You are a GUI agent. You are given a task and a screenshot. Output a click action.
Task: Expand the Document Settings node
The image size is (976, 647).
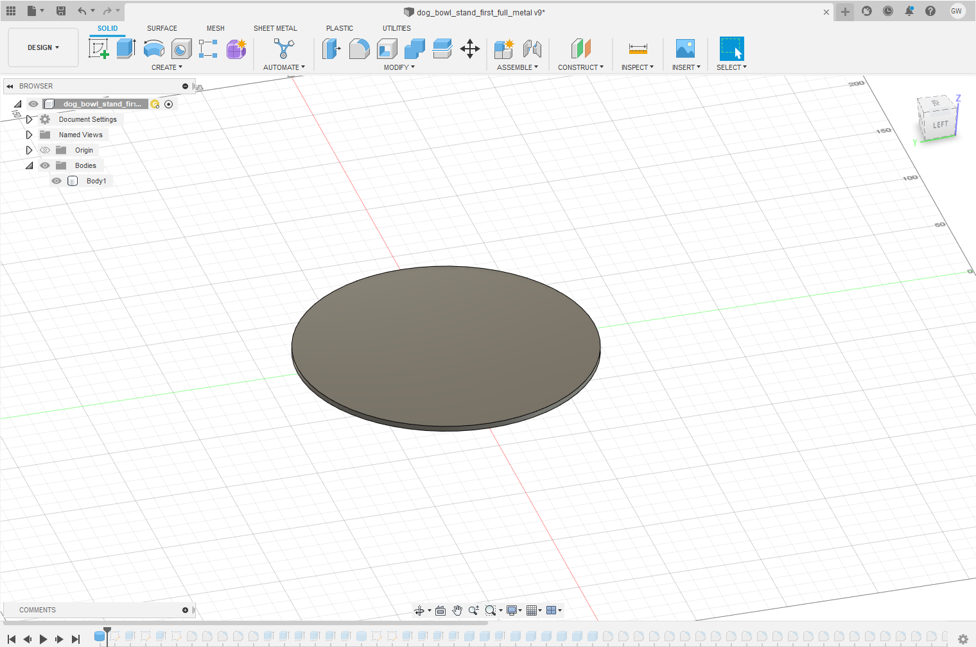[29, 119]
